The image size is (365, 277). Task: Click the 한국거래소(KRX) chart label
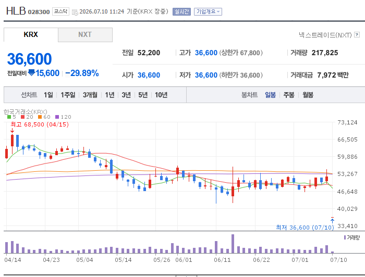(26, 112)
